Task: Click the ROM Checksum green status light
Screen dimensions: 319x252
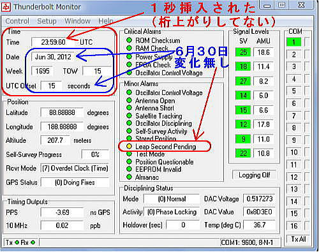Action: pyautogui.click(x=129, y=40)
